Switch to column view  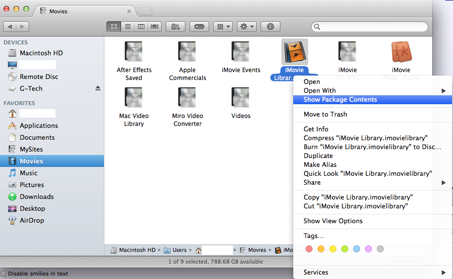(x=141, y=27)
